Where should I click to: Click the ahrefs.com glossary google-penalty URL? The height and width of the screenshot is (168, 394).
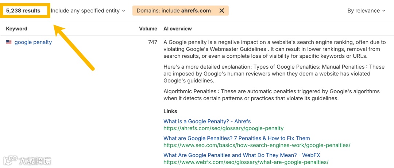point(223,128)
